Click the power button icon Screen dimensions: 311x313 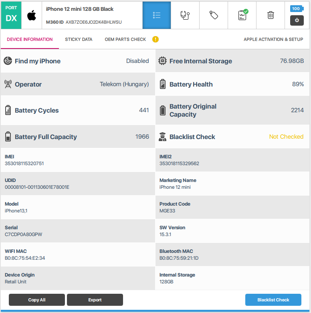coord(297,20)
